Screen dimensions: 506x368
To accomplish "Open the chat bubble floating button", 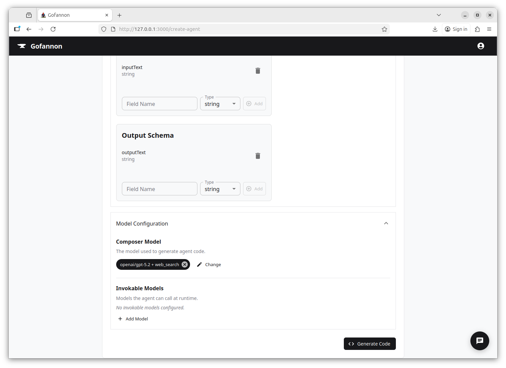I will click(x=479, y=341).
